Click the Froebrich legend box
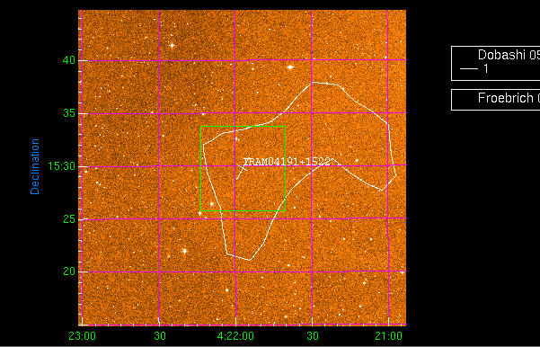The width and height of the screenshot is (540, 347). click(x=496, y=100)
